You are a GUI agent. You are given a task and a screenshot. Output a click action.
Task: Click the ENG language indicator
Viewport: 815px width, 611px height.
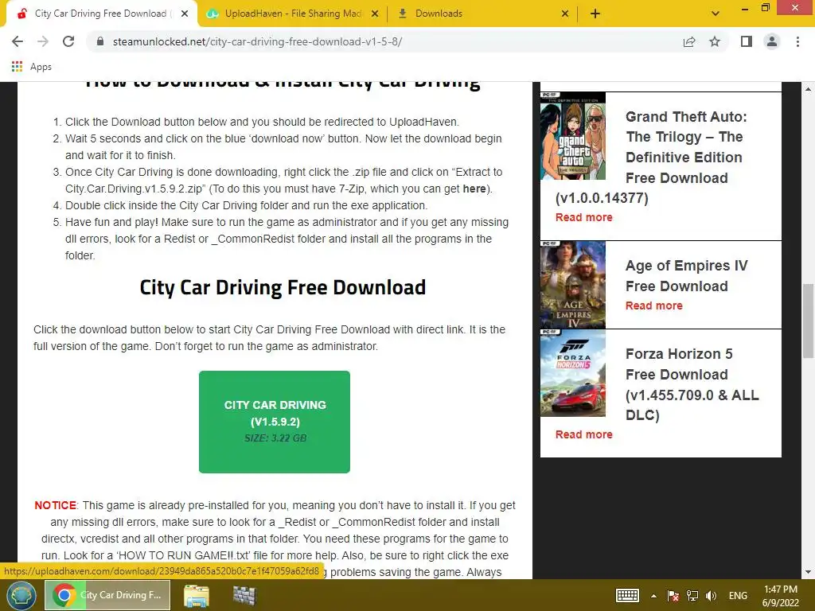click(x=738, y=595)
